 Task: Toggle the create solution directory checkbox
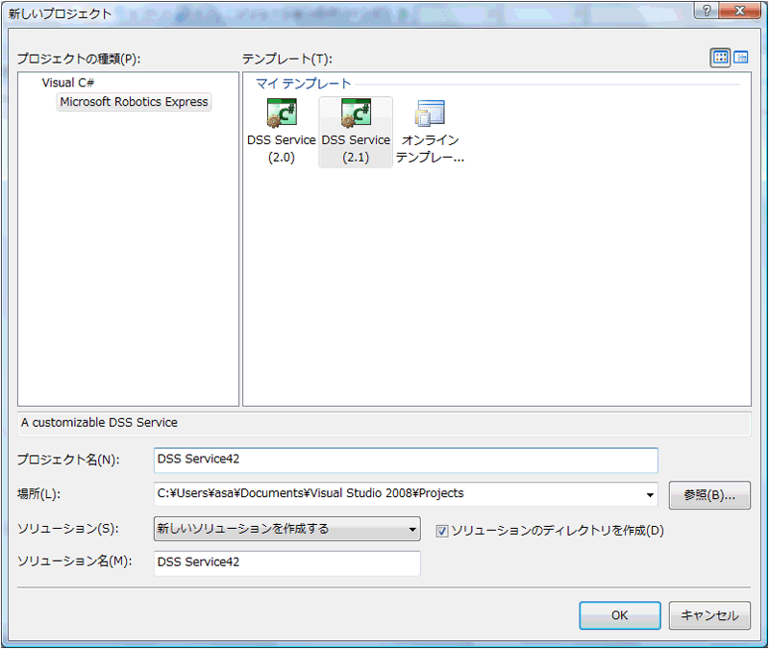coord(442,531)
